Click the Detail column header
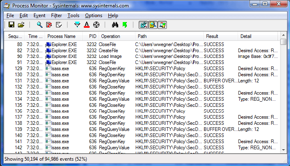 point(258,36)
